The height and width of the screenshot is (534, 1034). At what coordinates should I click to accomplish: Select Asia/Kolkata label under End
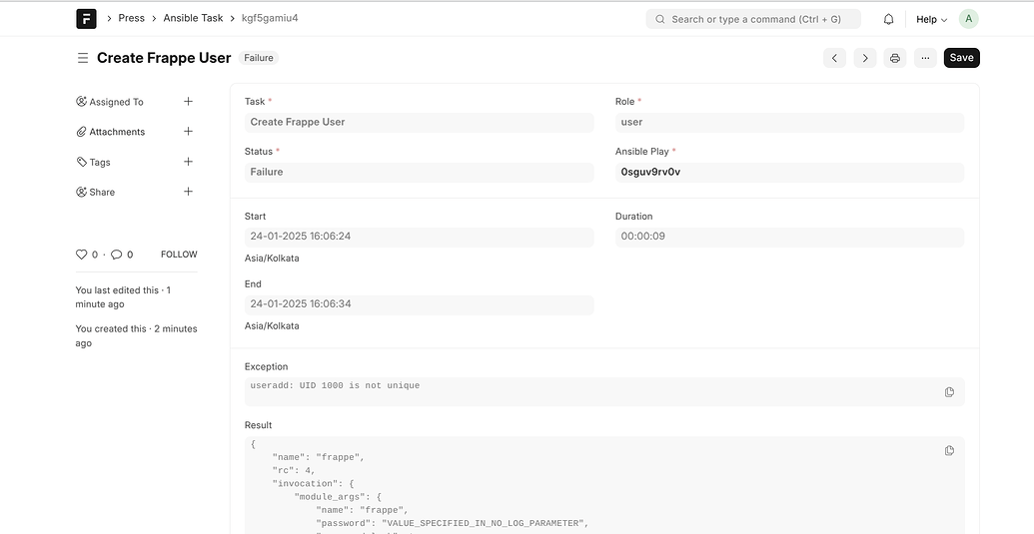pos(272,326)
